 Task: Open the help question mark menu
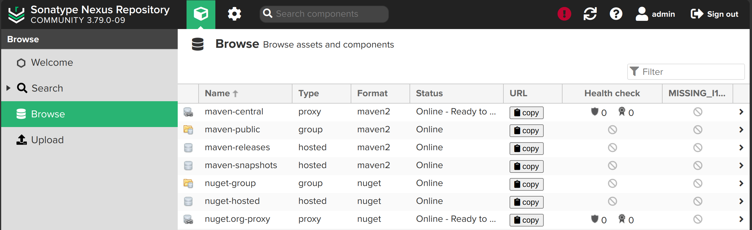point(616,14)
